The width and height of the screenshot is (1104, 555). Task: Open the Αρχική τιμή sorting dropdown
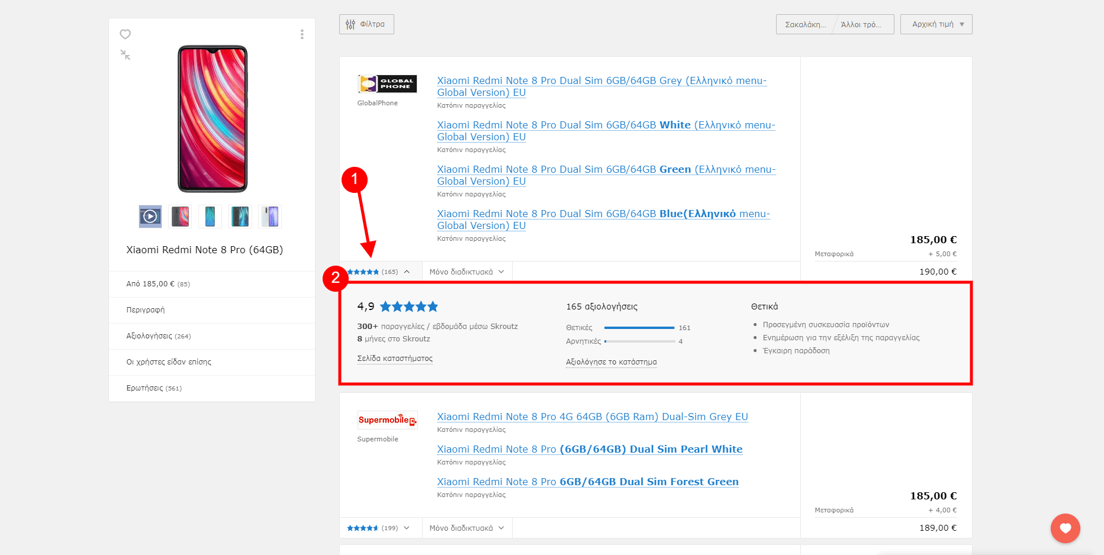click(x=936, y=24)
